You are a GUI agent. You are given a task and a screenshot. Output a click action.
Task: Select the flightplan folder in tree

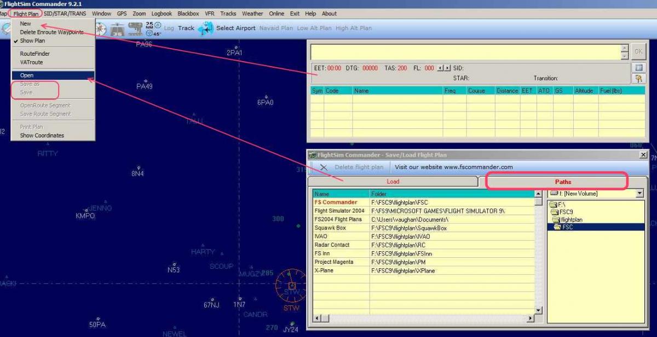(571, 220)
